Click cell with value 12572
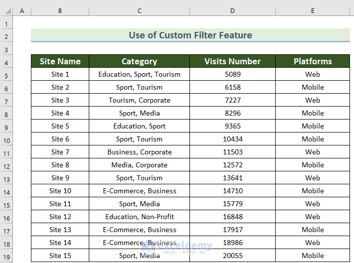The image size is (354, 263). 232,165
